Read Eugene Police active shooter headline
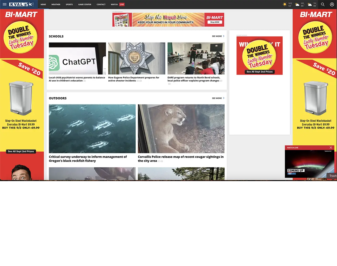Image resolution: width=337 pixels, height=266 pixels. coord(134,79)
